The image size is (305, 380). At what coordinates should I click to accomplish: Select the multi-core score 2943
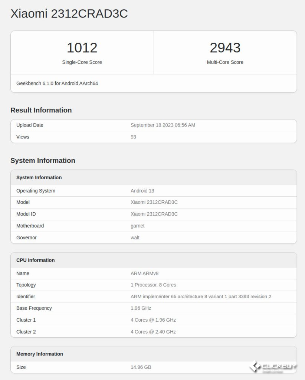(225, 48)
